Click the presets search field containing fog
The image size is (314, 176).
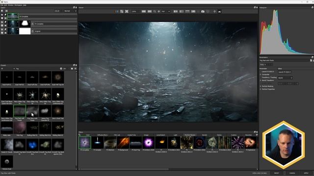tap(37, 68)
